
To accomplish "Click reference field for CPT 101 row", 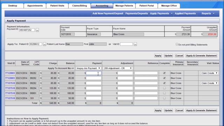I will [146, 98].
